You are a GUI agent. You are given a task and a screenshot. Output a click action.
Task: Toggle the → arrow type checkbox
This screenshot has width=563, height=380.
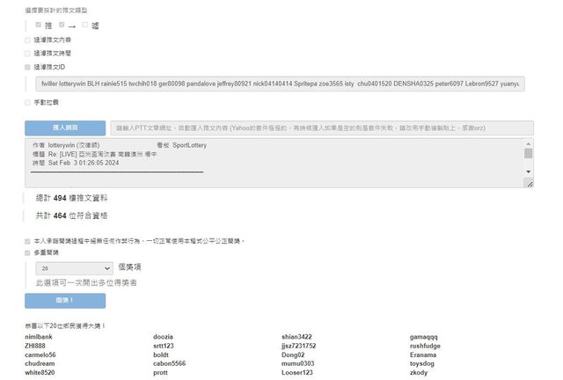62,25
